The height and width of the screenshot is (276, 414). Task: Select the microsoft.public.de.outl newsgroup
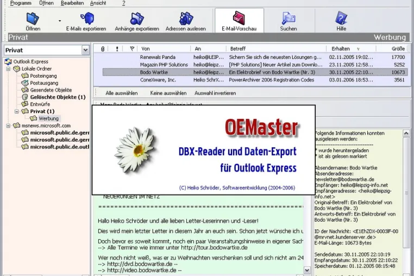pos(60,147)
